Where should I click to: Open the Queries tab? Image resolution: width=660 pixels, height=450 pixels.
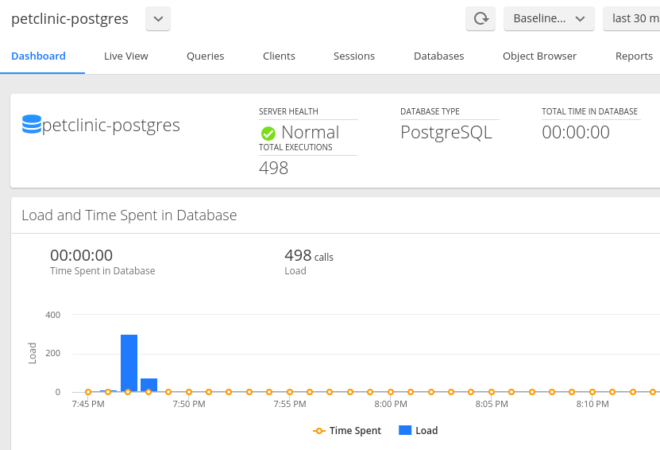[x=206, y=56]
